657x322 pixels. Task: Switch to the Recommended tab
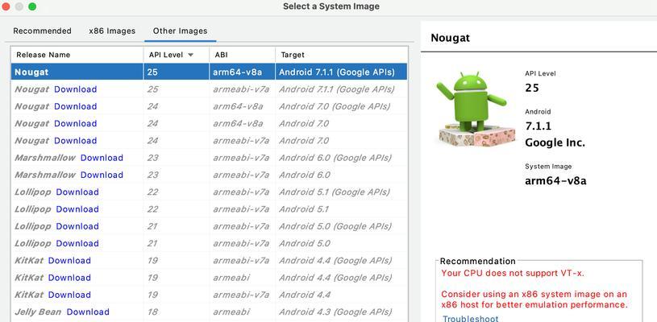pos(42,31)
